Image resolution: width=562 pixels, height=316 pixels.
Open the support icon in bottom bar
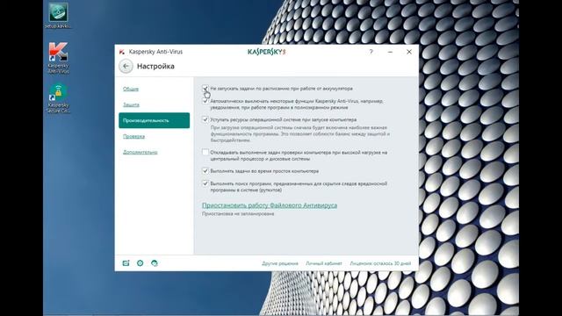(155, 263)
